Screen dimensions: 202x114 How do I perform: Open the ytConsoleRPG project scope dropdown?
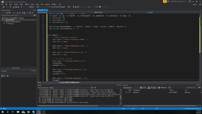click(x=65, y=12)
